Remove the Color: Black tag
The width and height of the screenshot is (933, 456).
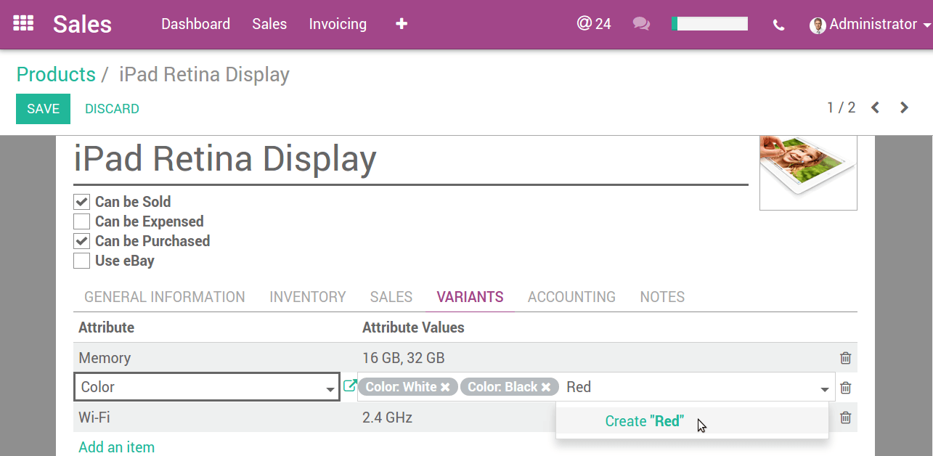point(547,386)
